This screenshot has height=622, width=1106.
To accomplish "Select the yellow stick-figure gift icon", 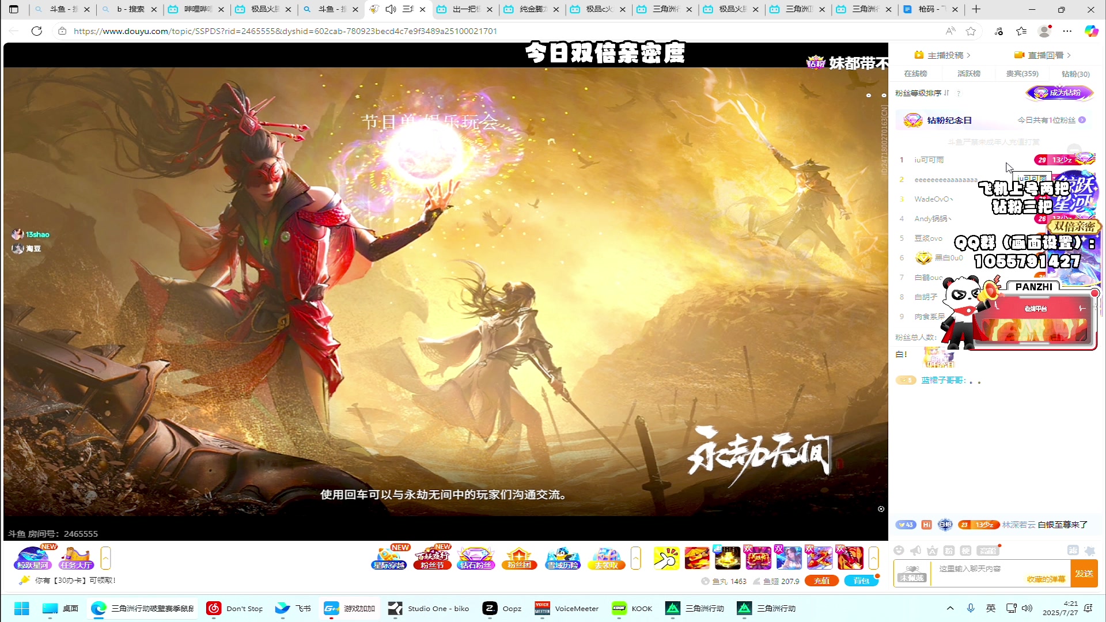I will tap(666, 558).
